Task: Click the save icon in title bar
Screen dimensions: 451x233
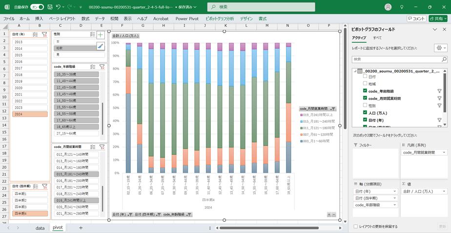Action: [x=49, y=7]
